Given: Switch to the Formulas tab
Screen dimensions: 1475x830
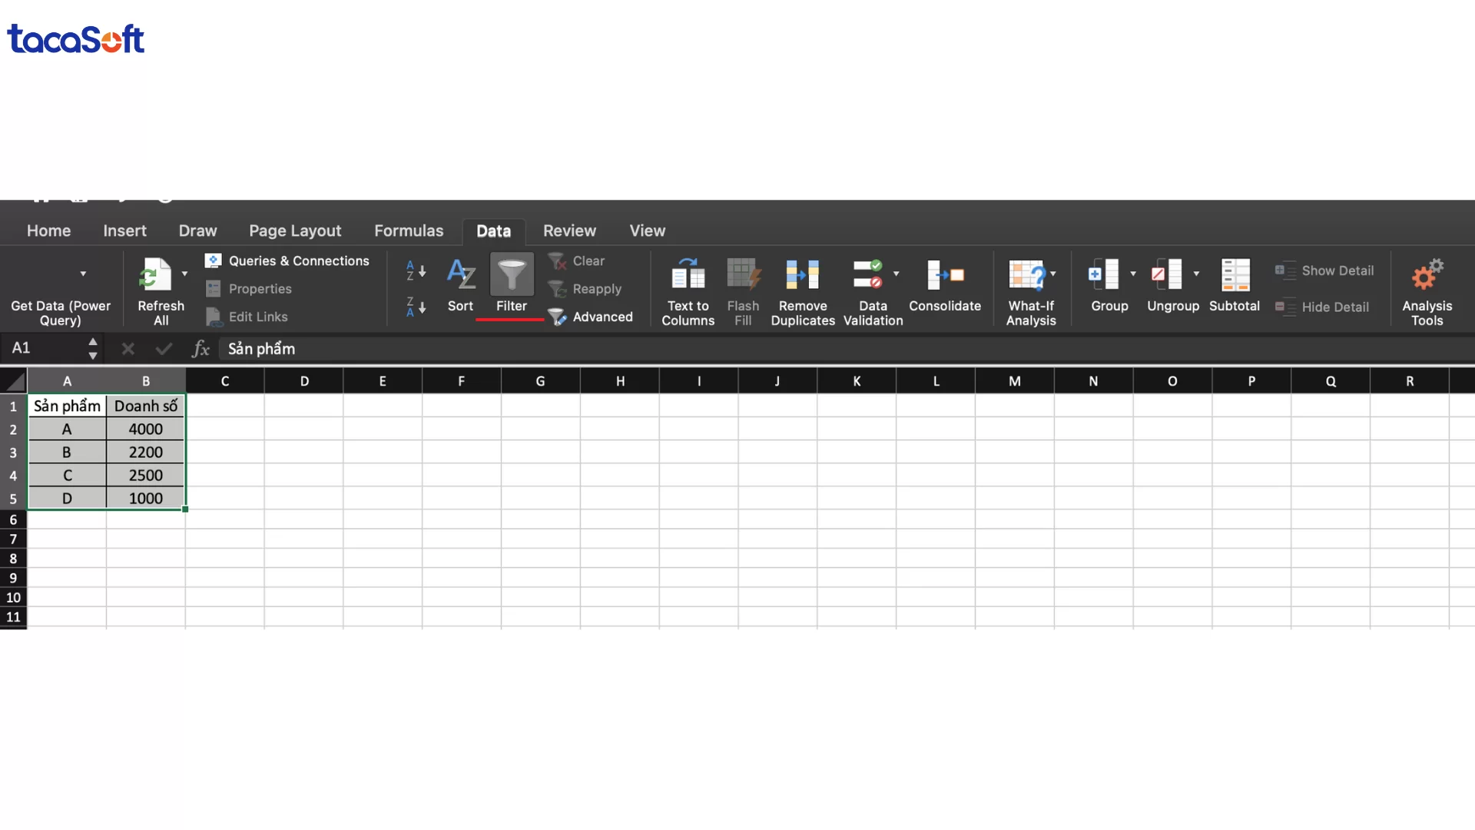Looking at the screenshot, I should pyautogui.click(x=409, y=231).
